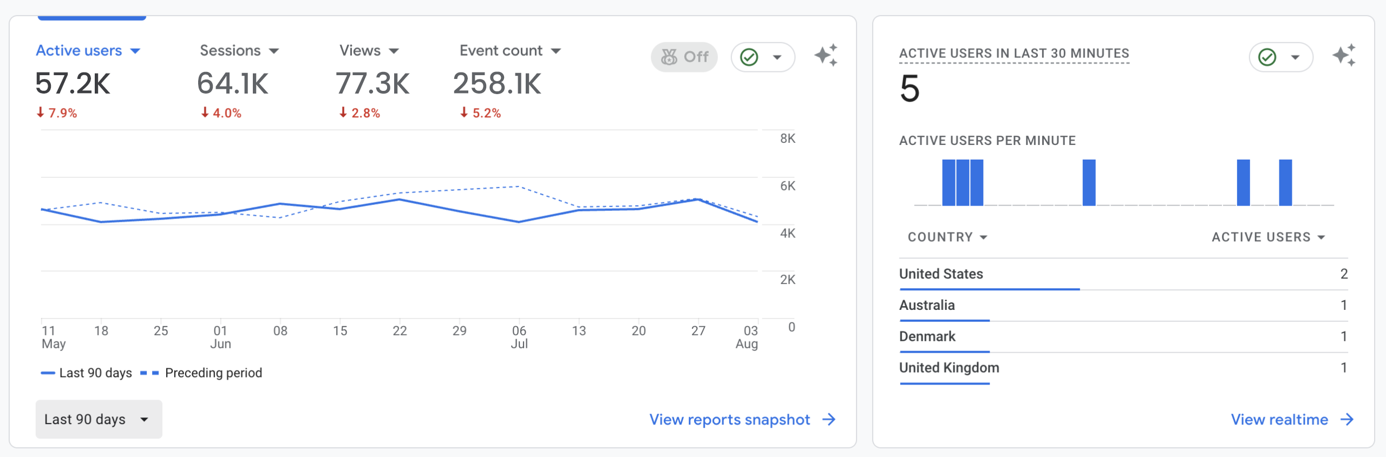Click the 06 Jul data point on chart
This screenshot has width=1386, height=457.
[519, 222]
